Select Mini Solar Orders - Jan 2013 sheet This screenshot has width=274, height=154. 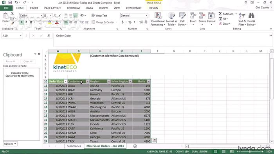(x=105, y=146)
